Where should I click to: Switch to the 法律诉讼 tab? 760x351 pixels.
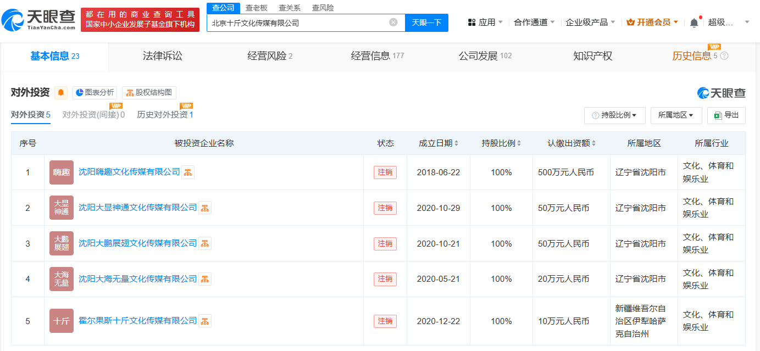click(x=162, y=56)
